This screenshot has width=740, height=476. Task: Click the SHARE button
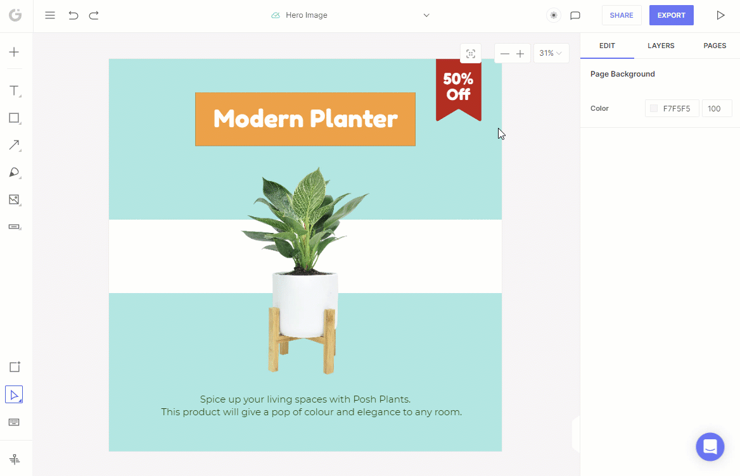621,15
